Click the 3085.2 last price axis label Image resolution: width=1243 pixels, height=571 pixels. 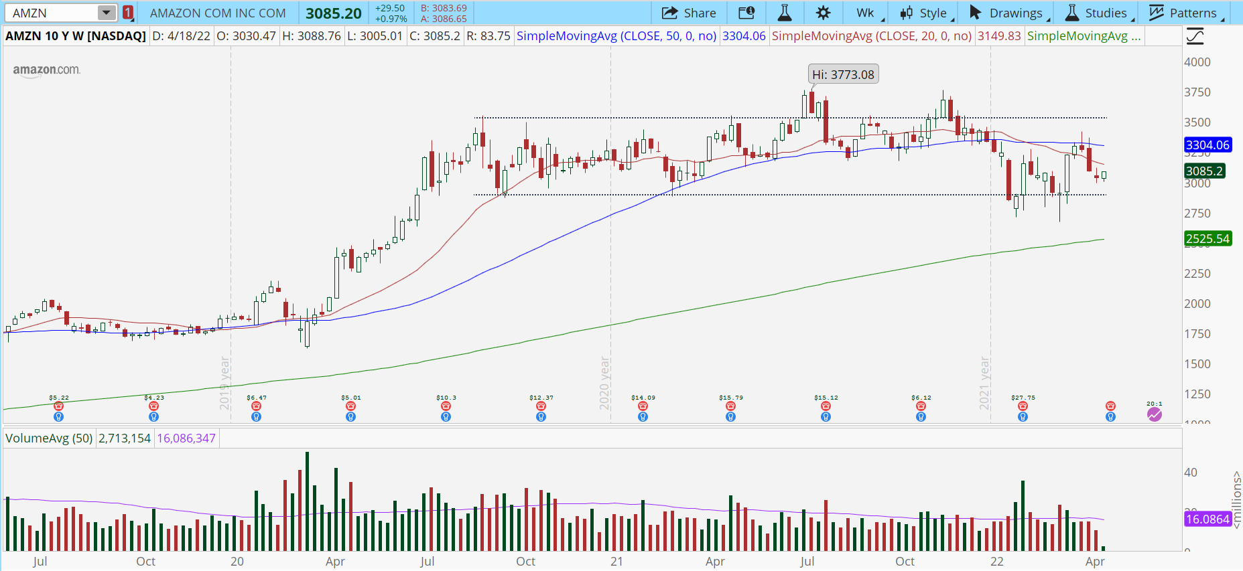tap(1204, 171)
